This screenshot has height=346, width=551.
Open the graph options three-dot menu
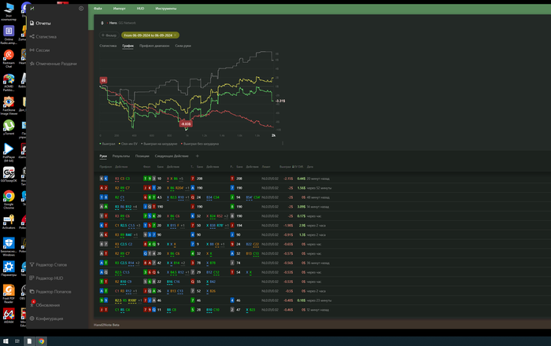[283, 143]
